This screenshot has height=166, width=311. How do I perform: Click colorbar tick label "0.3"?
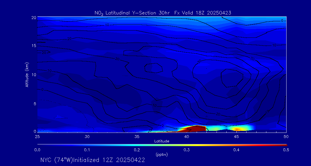(x=187, y=150)
